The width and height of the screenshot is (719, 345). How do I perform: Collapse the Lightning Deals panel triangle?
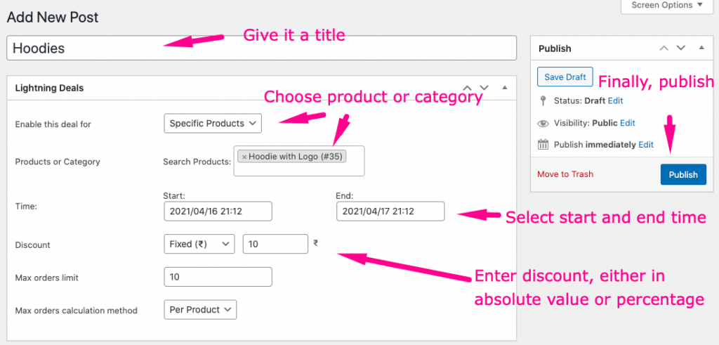click(x=504, y=88)
